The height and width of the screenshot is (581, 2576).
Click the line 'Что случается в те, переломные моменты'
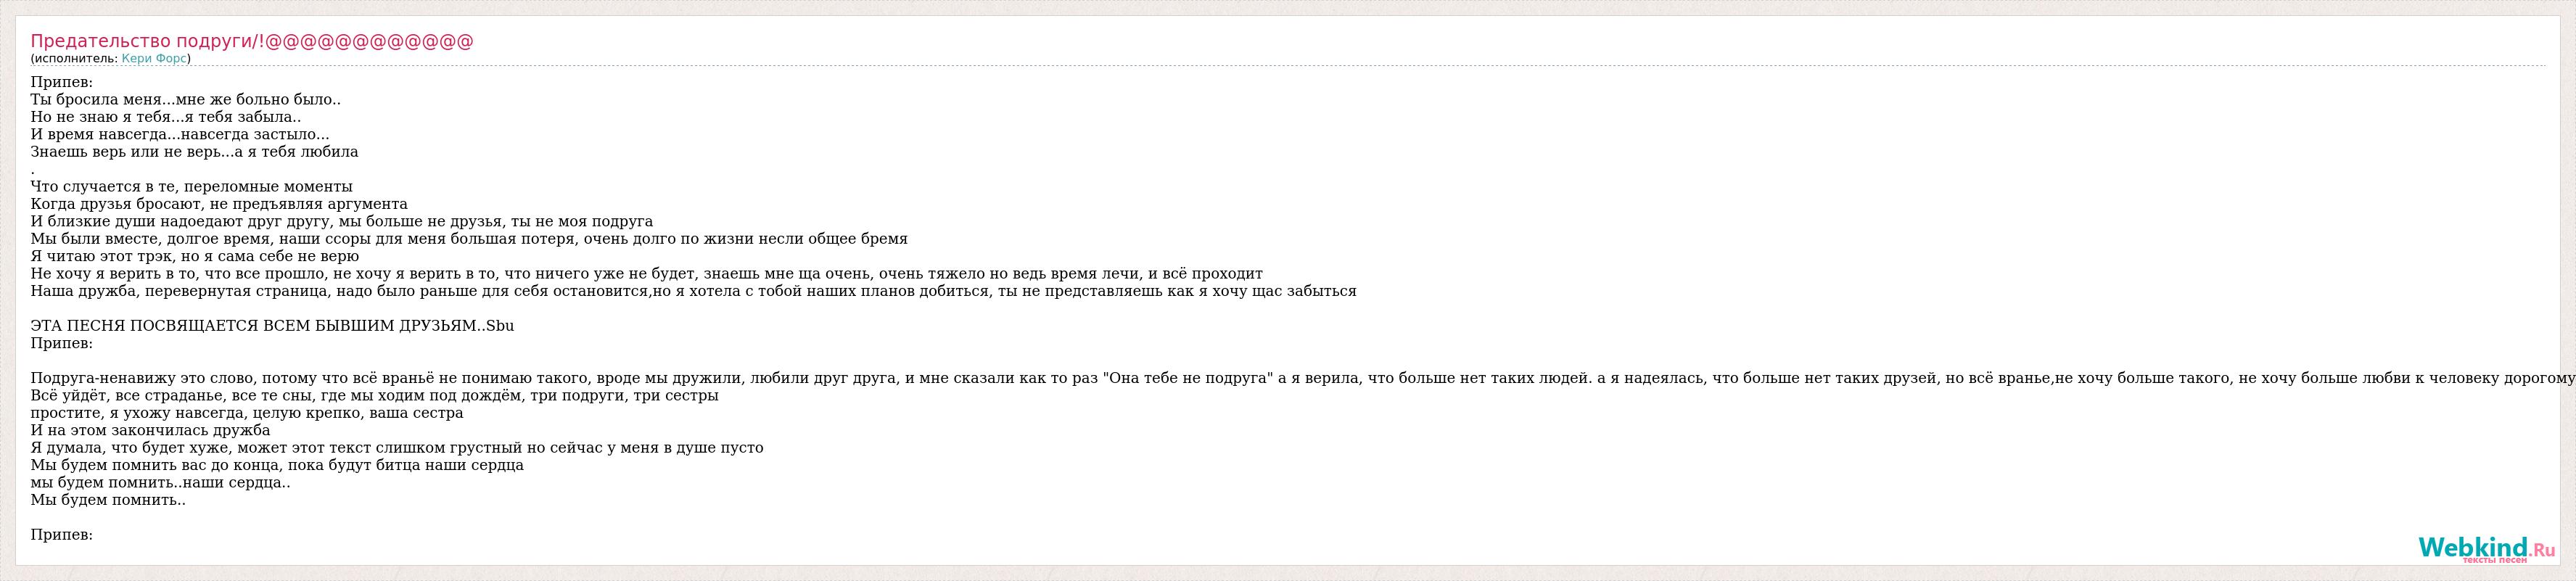[x=191, y=187]
